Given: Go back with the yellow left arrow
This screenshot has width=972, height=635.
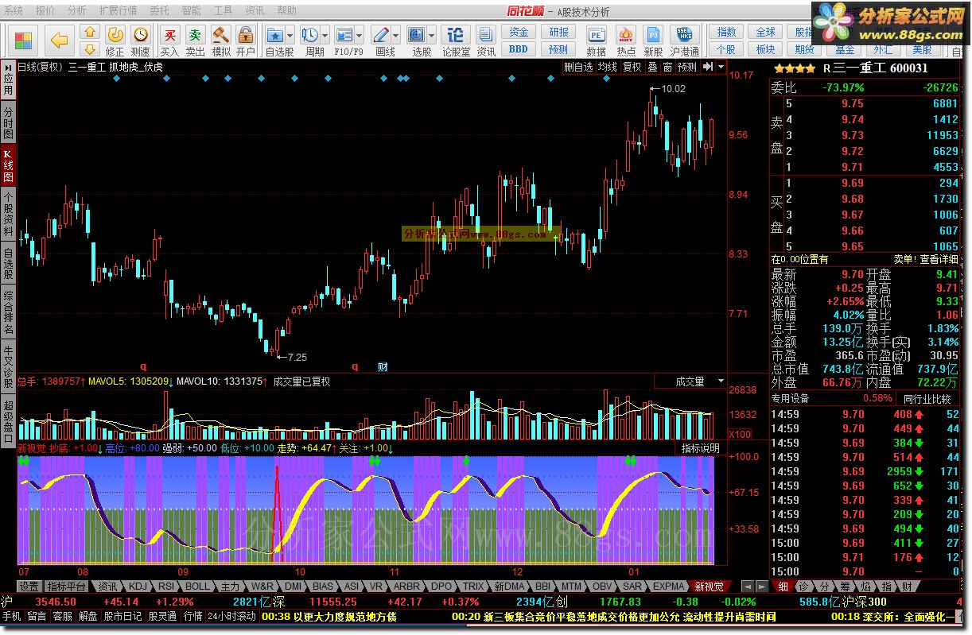Looking at the screenshot, I should (58, 40).
